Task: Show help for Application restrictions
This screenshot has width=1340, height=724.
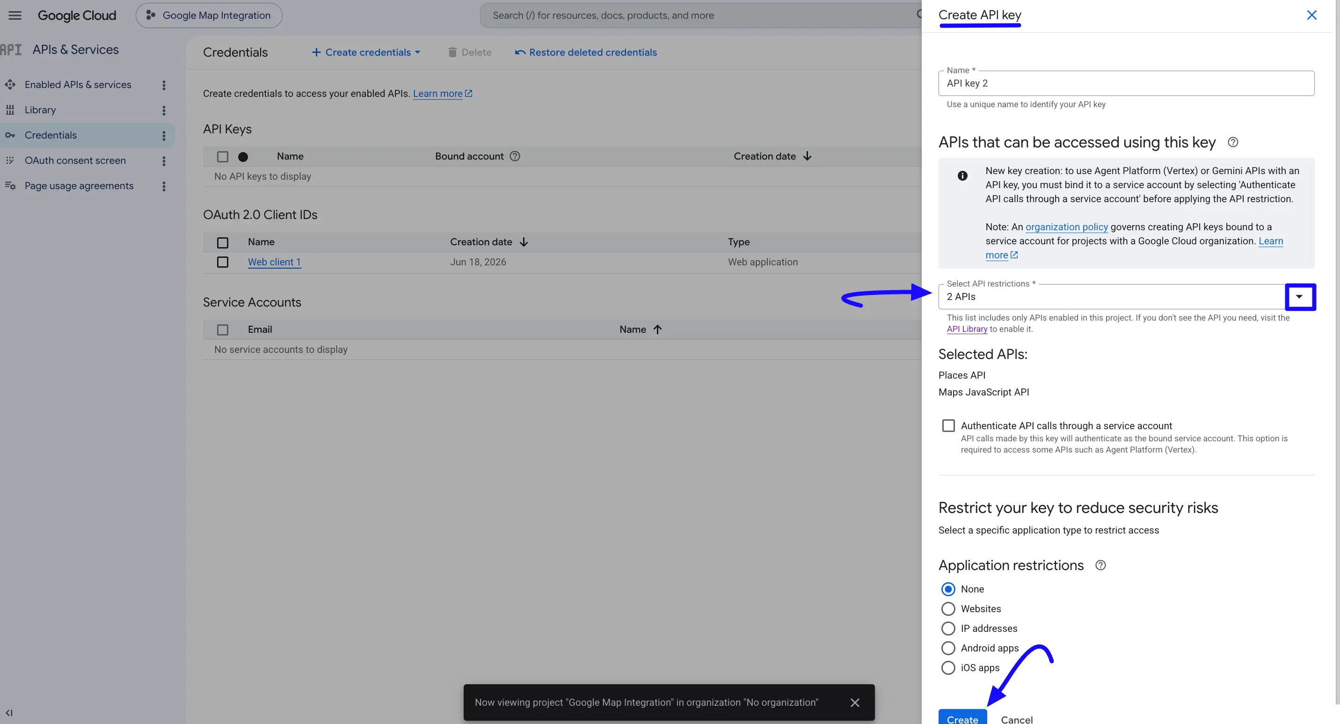Action: pos(1101,565)
